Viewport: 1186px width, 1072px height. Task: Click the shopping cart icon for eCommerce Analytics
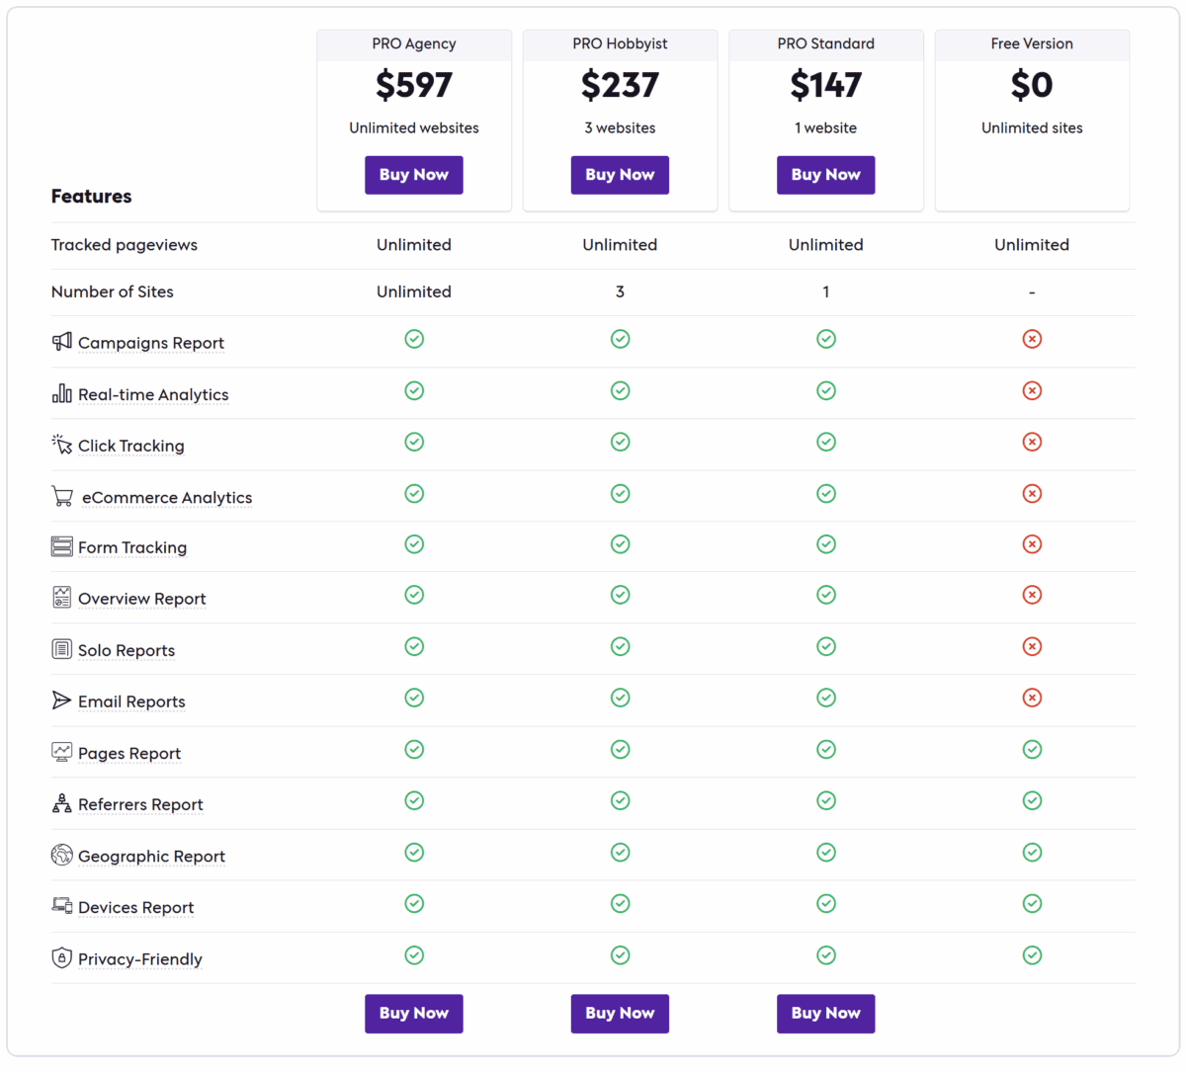pyautogui.click(x=62, y=496)
